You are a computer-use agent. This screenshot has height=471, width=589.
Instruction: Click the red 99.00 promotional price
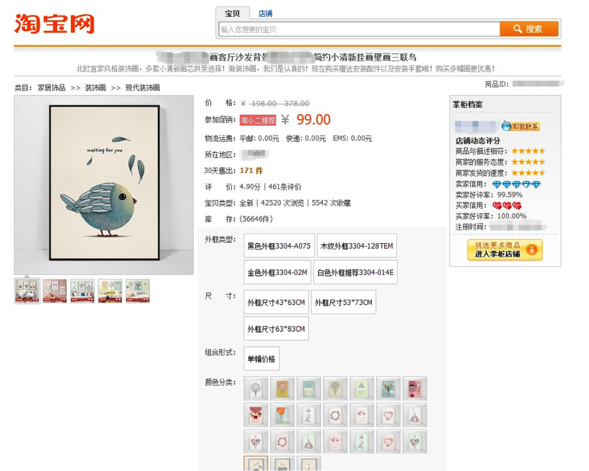click(313, 120)
